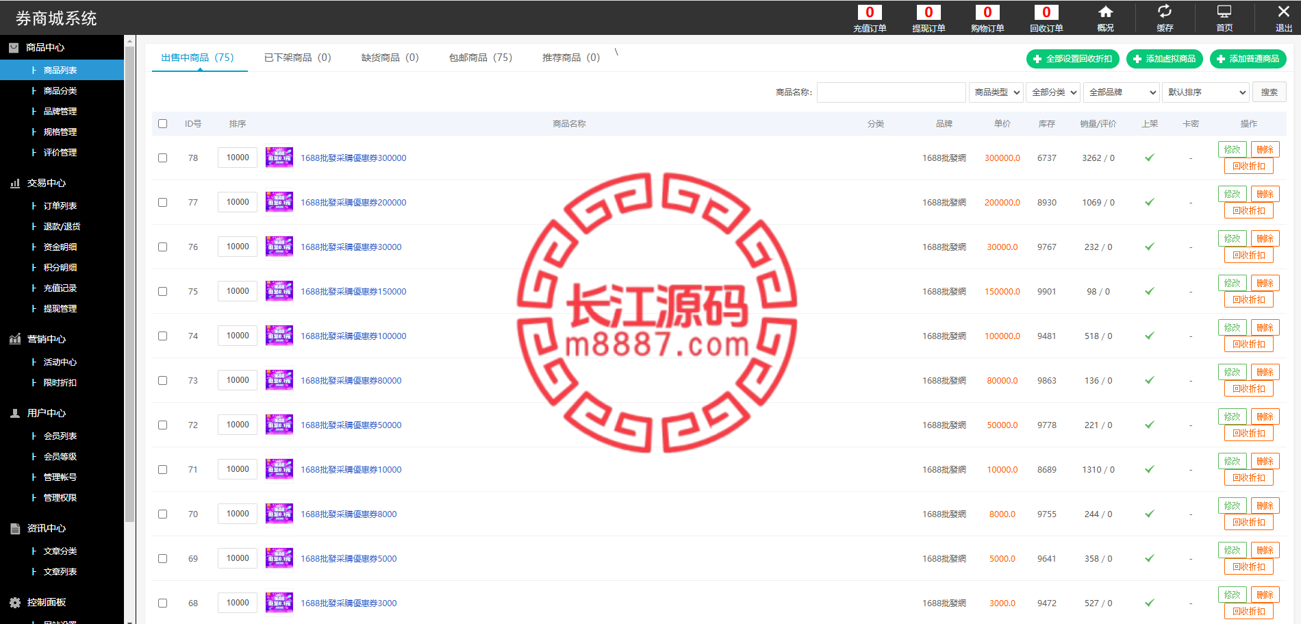Image resolution: width=1301 pixels, height=624 pixels.
Task: Click the 资讯中心 document icon
Action: click(14, 528)
